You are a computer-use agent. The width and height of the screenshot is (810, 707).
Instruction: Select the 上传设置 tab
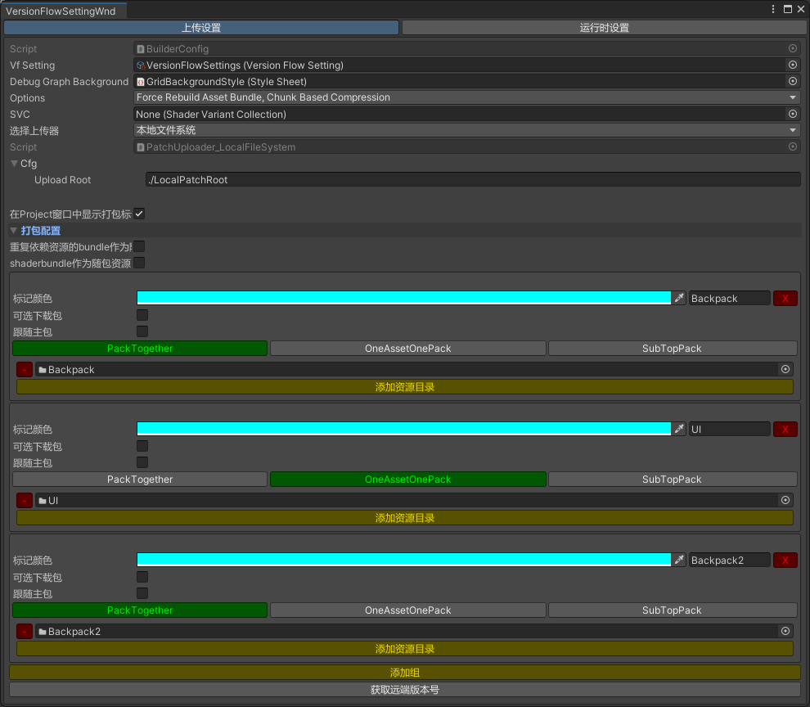pos(201,28)
